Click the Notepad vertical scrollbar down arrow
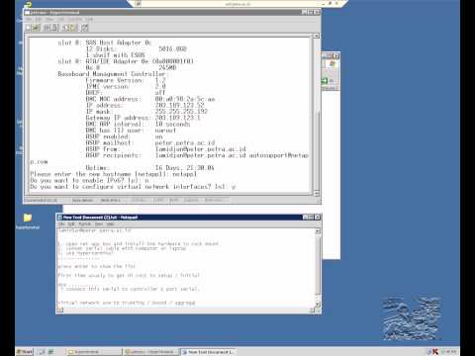The image size is (475, 356). click(318, 305)
